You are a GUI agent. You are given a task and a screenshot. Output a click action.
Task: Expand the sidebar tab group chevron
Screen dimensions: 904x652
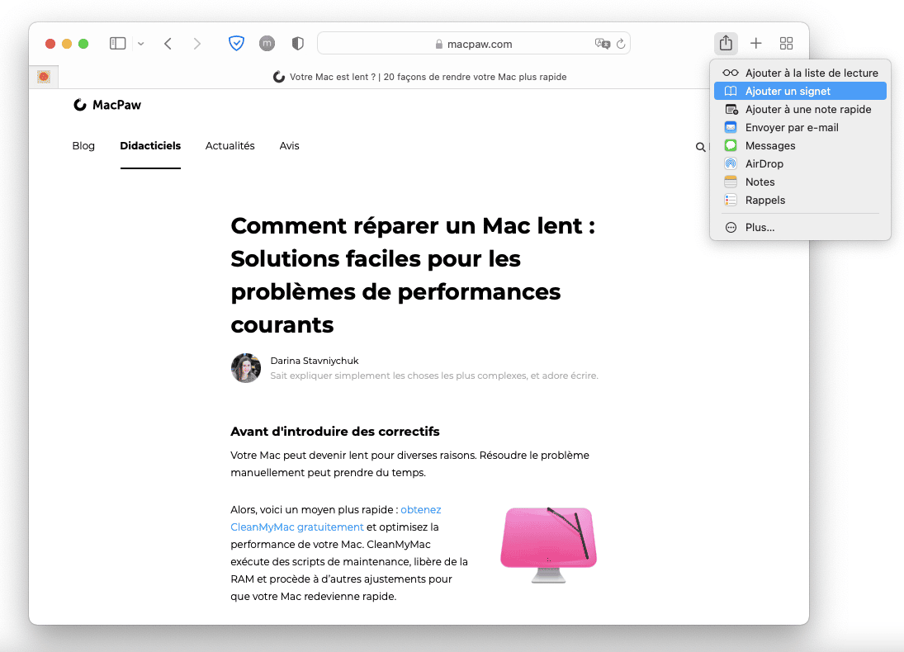[x=141, y=44]
